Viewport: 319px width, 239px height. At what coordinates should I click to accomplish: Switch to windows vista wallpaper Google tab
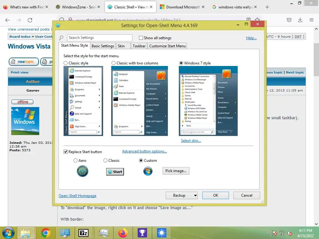[235, 7]
